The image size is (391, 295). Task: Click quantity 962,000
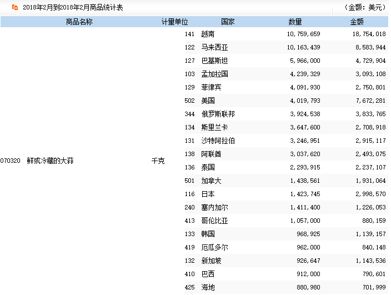tap(308, 247)
